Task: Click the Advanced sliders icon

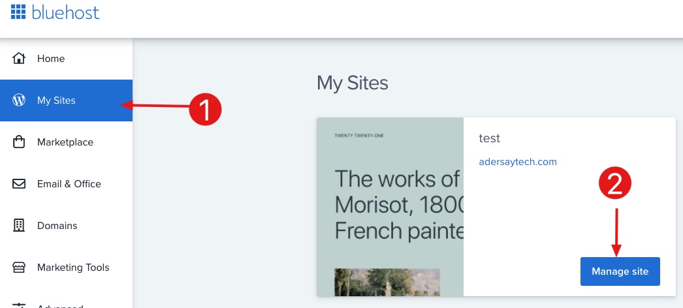Action: pyautogui.click(x=19, y=305)
